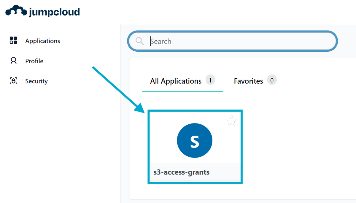Click the magnifying glass search icon
This screenshot has width=356, height=203.
(x=139, y=41)
